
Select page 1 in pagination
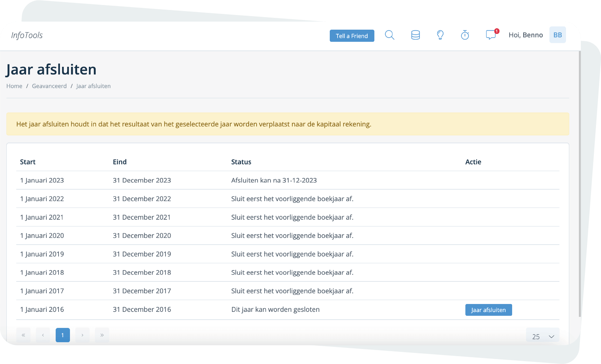(63, 335)
